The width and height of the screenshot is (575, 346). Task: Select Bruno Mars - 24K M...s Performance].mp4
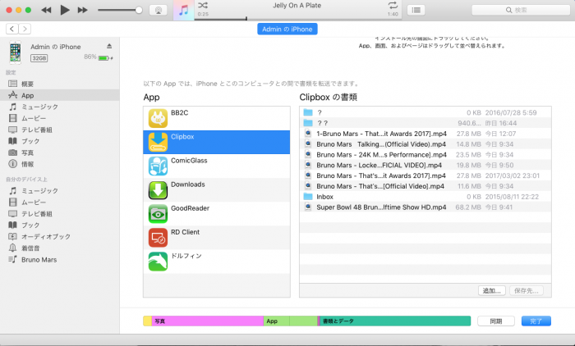tap(425, 154)
